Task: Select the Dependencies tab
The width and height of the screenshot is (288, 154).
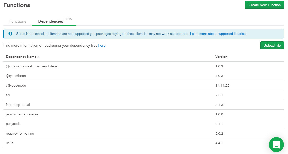Action: [51, 21]
